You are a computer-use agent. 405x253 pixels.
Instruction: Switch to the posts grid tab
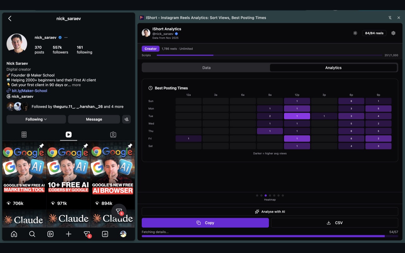click(24, 134)
